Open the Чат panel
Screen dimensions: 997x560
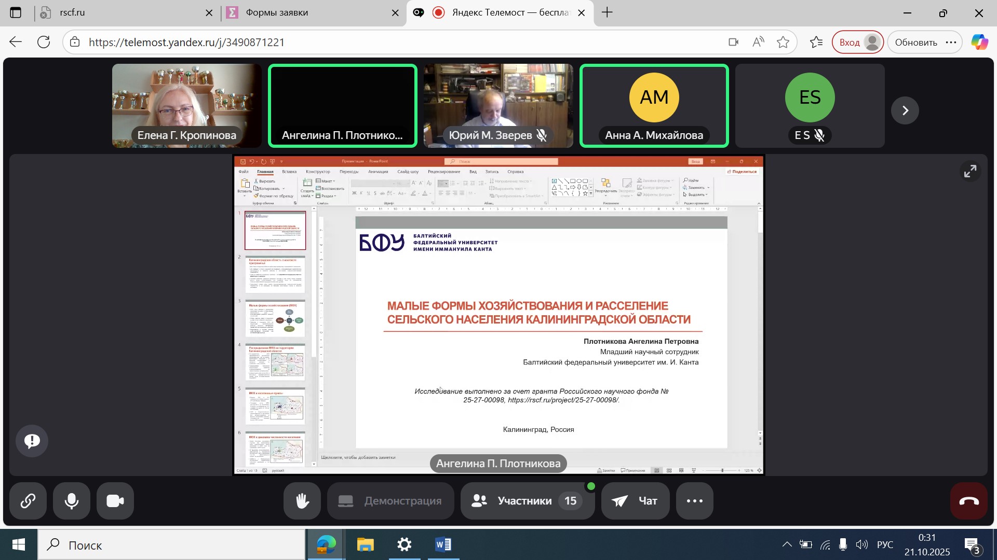coord(635,501)
